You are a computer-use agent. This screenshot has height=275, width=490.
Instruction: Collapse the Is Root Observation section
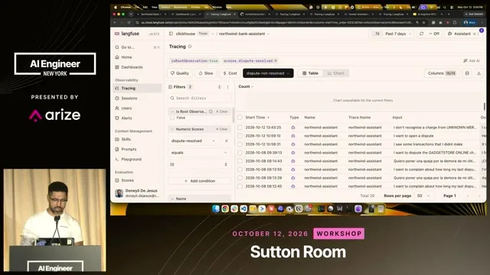(172, 112)
